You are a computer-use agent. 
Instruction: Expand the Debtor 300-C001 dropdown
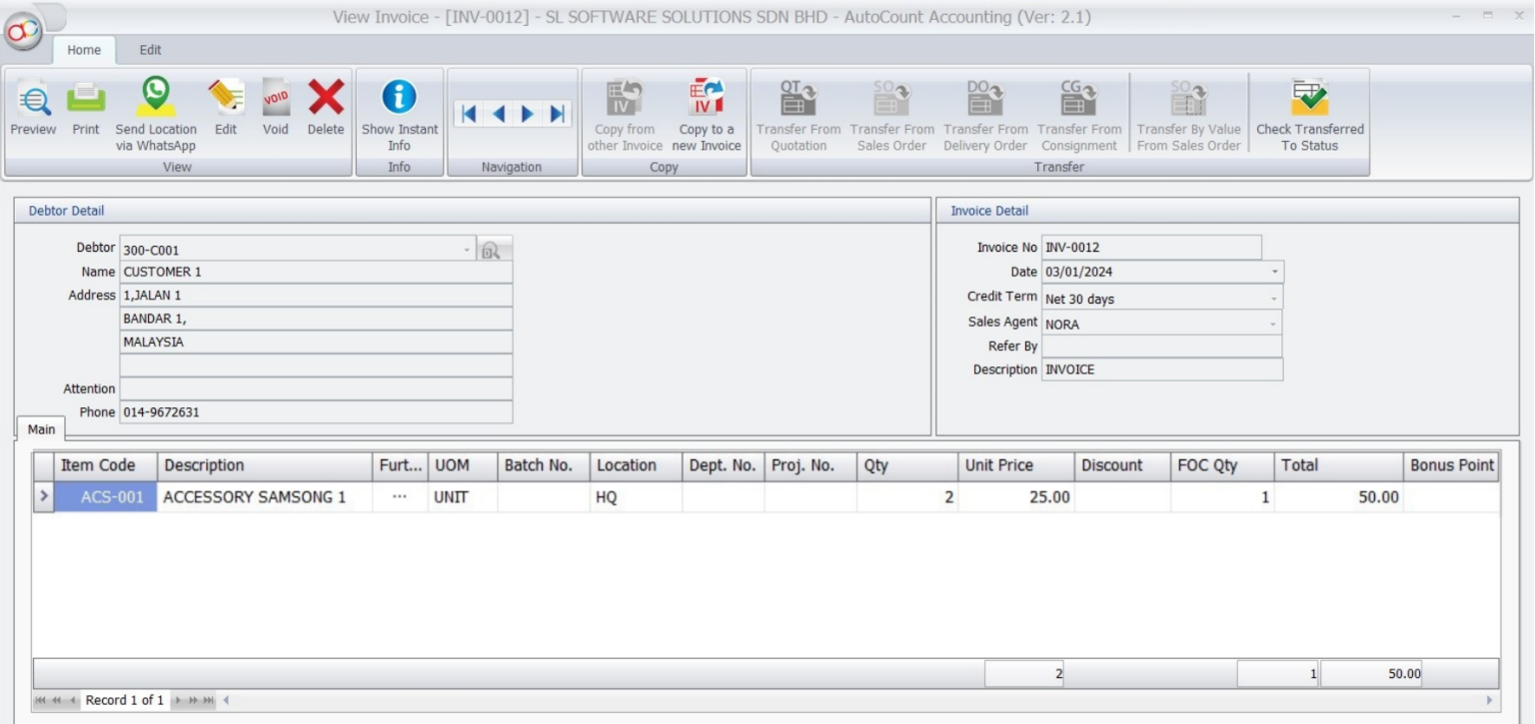pyautogui.click(x=467, y=250)
